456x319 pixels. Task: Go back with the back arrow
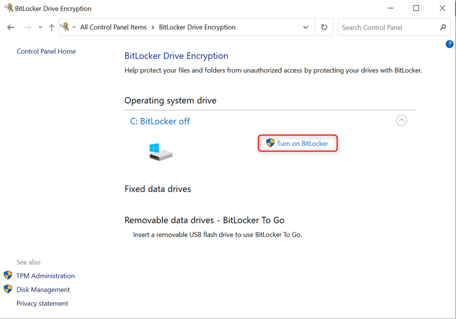(x=11, y=27)
